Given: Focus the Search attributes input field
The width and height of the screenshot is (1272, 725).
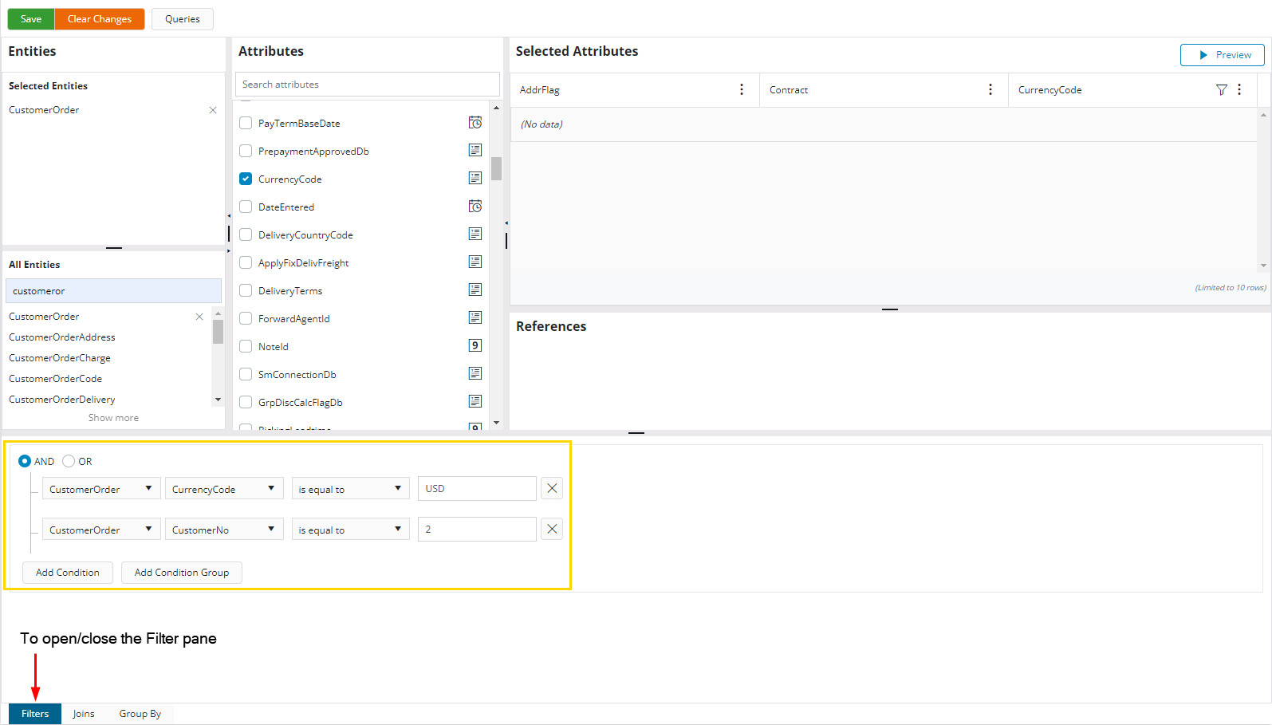Looking at the screenshot, I should tap(367, 85).
